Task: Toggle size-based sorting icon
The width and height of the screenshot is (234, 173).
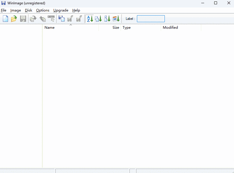Action: (107, 18)
